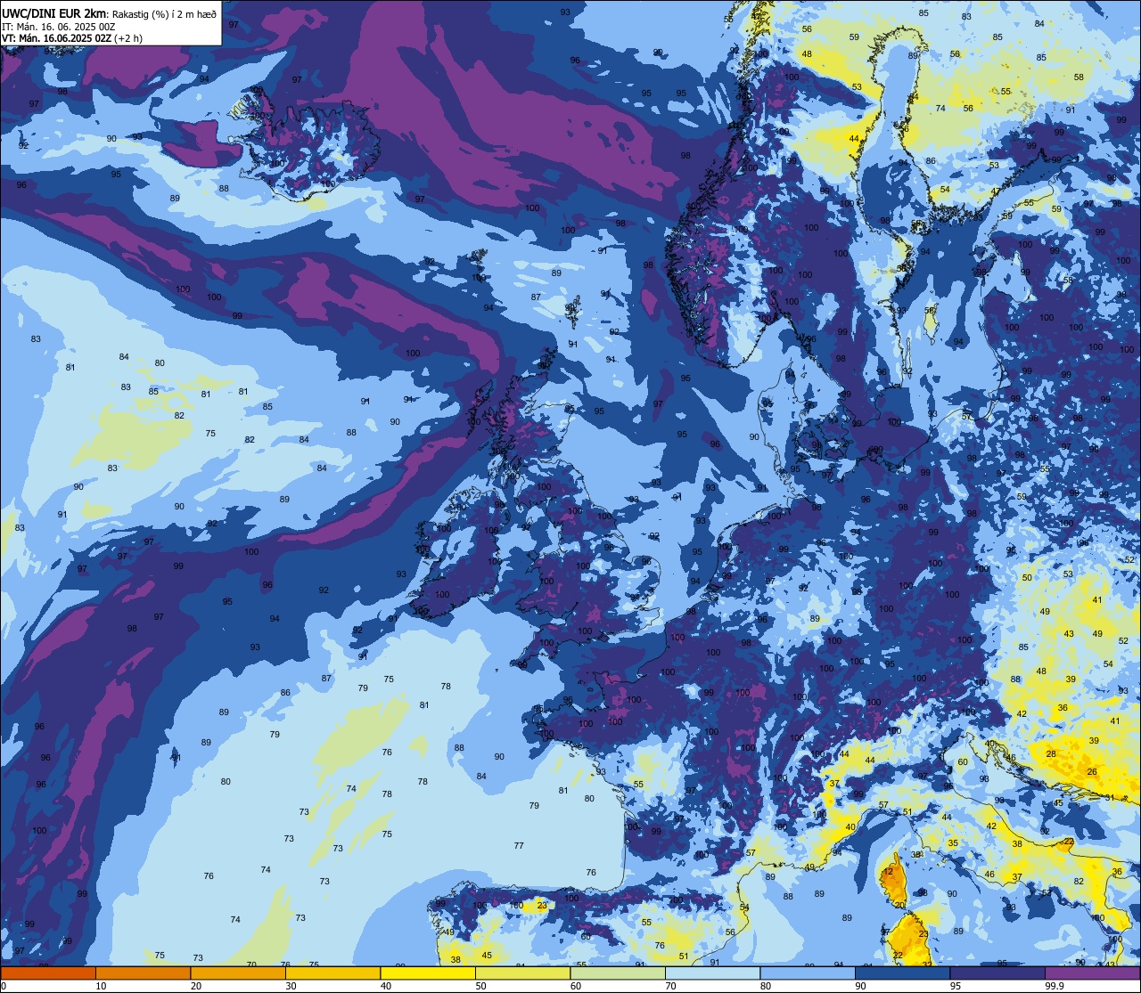Click the legend label '10'
The height and width of the screenshot is (993, 1141).
tap(101, 986)
